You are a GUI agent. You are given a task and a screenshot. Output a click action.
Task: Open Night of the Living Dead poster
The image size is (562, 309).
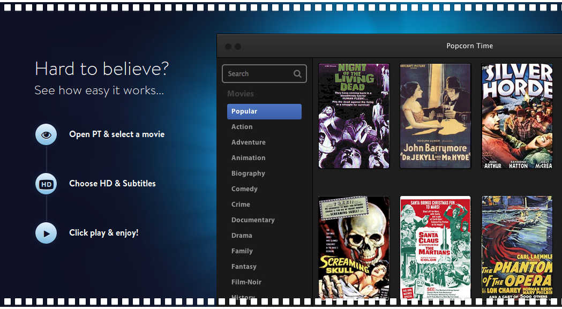coord(354,116)
